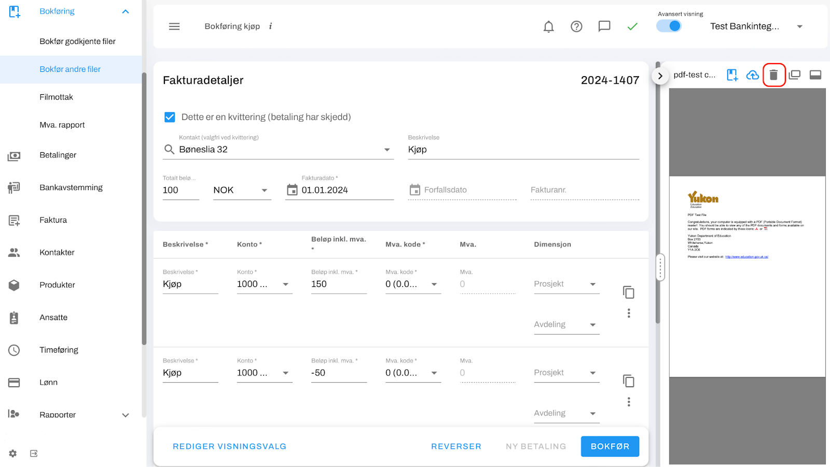This screenshot has height=467, width=830.
Task: Click the Fakturanr. input field
Action: 585,190
